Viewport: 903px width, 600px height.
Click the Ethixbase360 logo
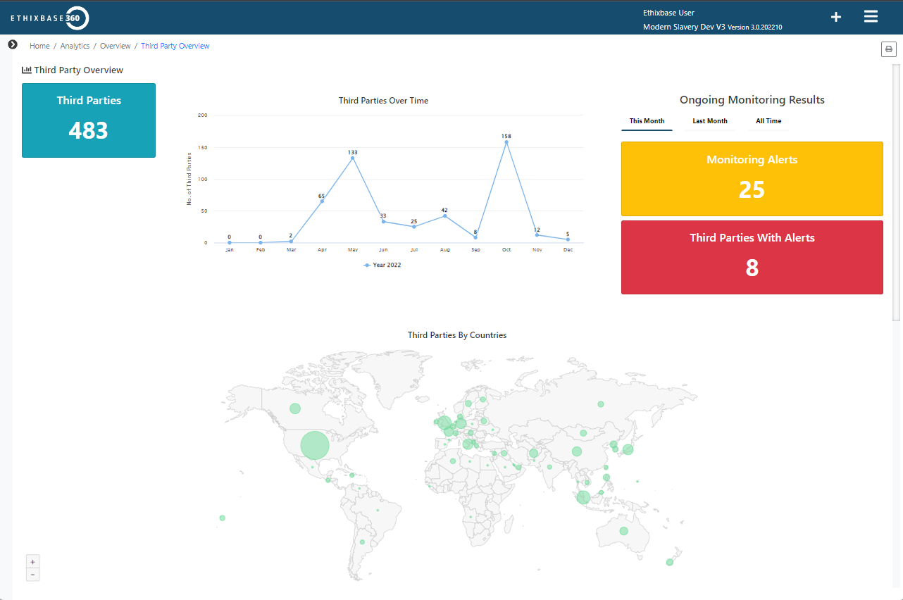(49, 18)
